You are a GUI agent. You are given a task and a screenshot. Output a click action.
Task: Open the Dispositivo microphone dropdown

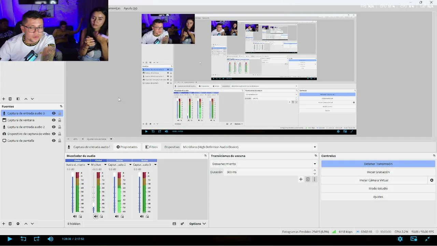(x=315, y=147)
